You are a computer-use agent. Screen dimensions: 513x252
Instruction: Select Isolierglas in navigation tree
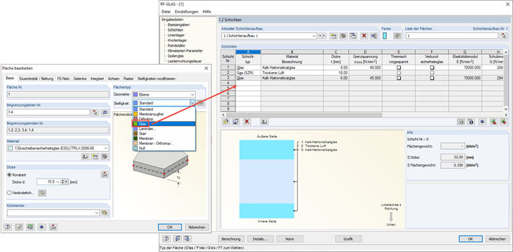click(x=175, y=56)
